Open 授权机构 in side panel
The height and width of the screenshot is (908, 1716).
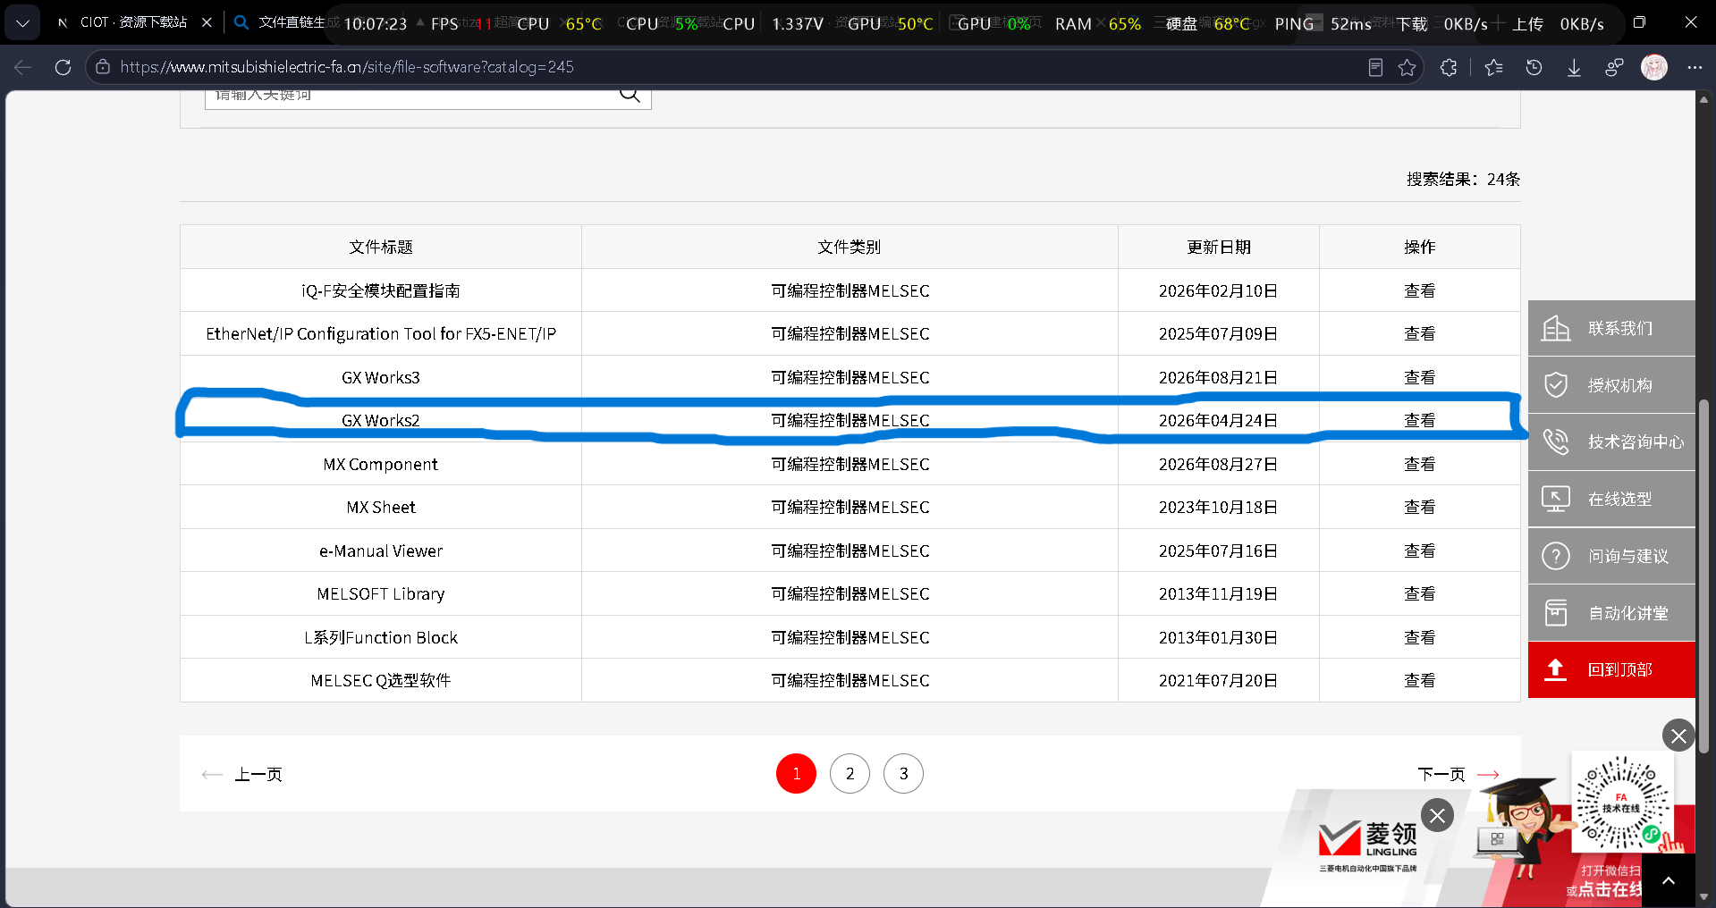click(1611, 385)
